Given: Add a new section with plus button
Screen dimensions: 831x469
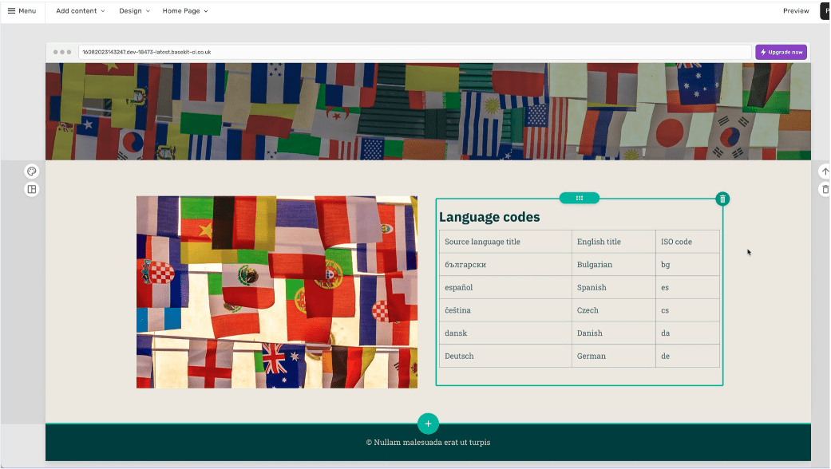Looking at the screenshot, I should (428, 424).
